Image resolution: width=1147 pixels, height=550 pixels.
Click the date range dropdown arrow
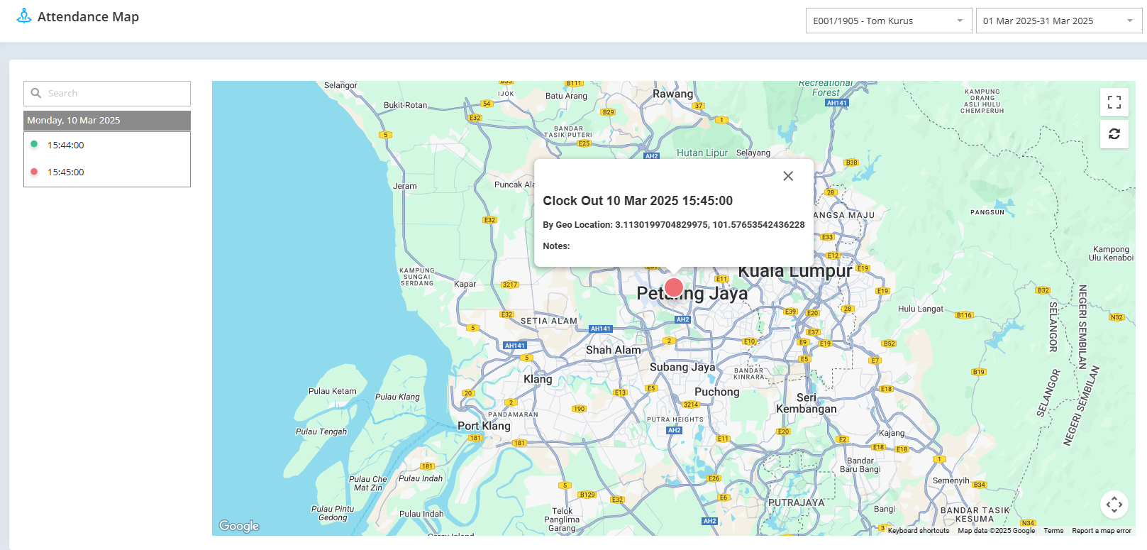point(1130,21)
